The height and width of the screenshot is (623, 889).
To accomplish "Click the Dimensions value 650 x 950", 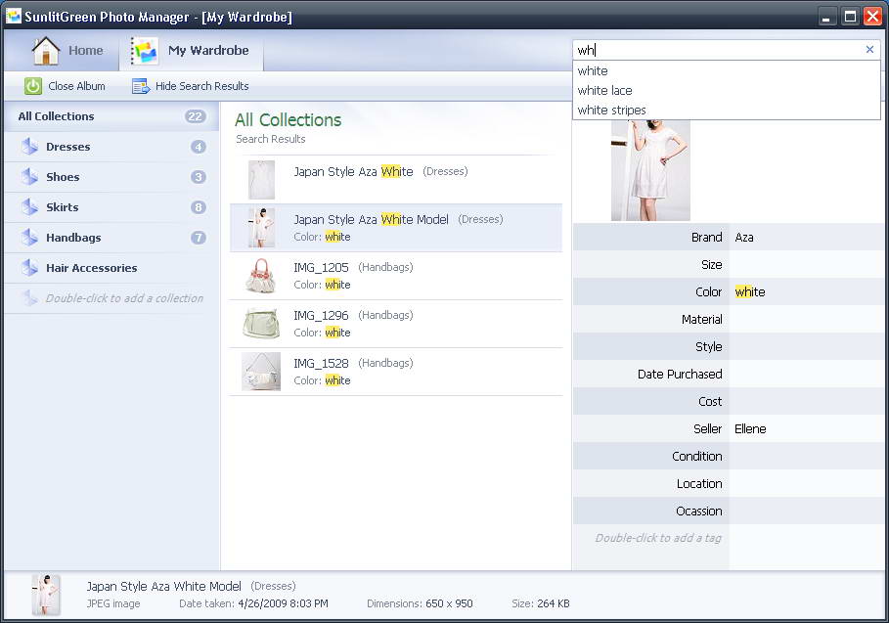I will pos(449,603).
